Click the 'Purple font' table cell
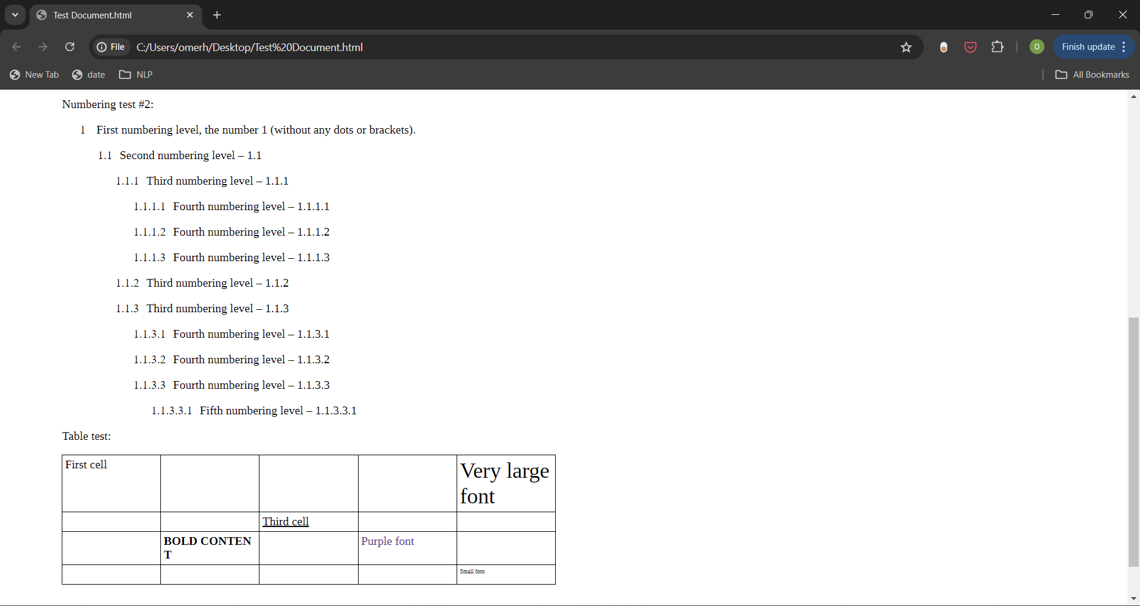Screen dimensions: 1140x606 [x=407, y=548]
